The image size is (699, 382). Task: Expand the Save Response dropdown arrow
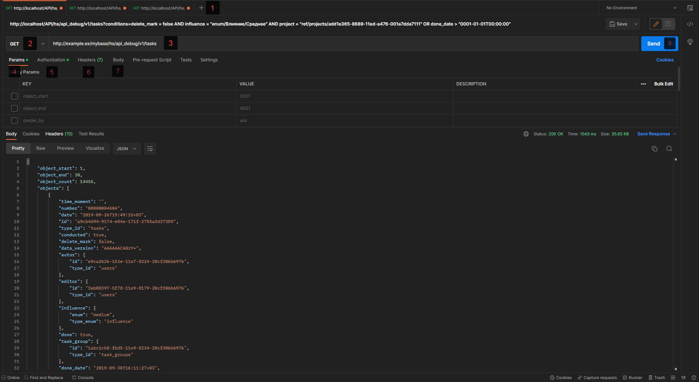[x=675, y=134]
